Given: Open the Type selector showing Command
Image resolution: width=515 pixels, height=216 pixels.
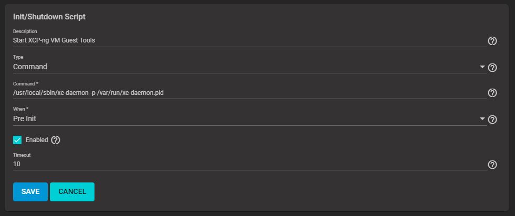Looking at the screenshot, I should coord(249,67).
